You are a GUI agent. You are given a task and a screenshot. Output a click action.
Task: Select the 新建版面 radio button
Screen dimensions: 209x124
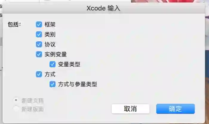click(x=16, y=109)
